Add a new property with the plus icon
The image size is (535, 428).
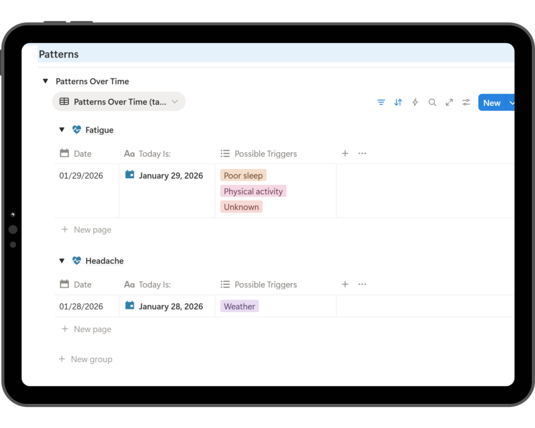point(345,153)
